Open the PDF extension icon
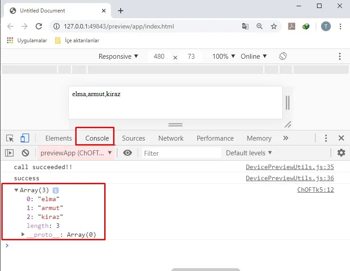This screenshot has width=350, height=271. pos(292,26)
